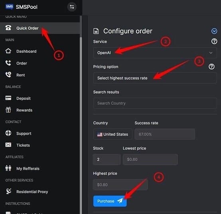
Task: Open Residential Proxy service
Action: click(x=32, y=192)
